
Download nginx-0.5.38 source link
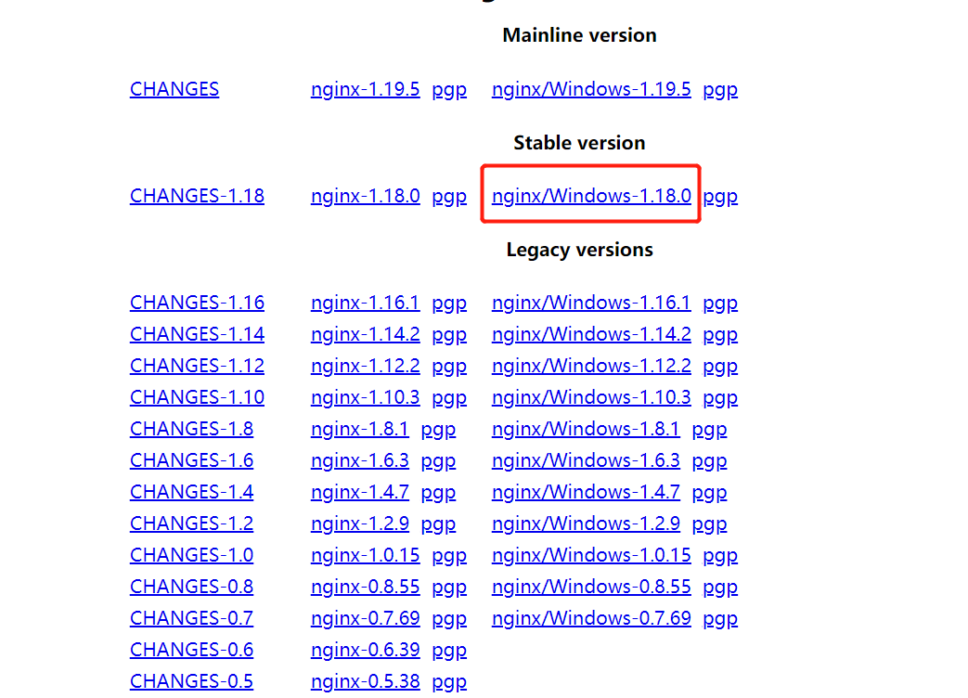[366, 680]
